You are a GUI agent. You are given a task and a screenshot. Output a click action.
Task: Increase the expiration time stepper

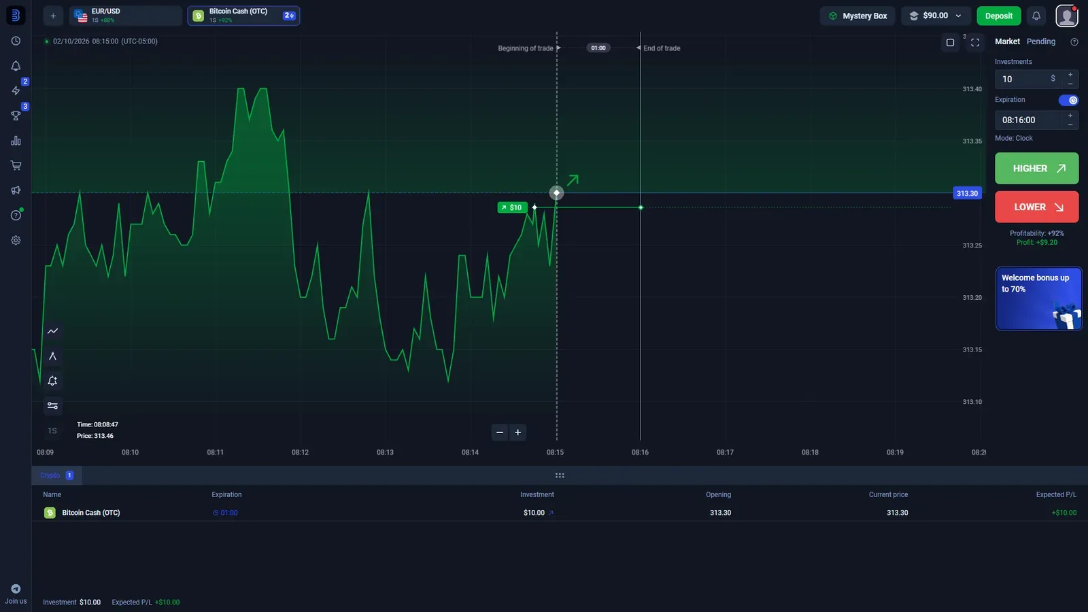tap(1070, 116)
